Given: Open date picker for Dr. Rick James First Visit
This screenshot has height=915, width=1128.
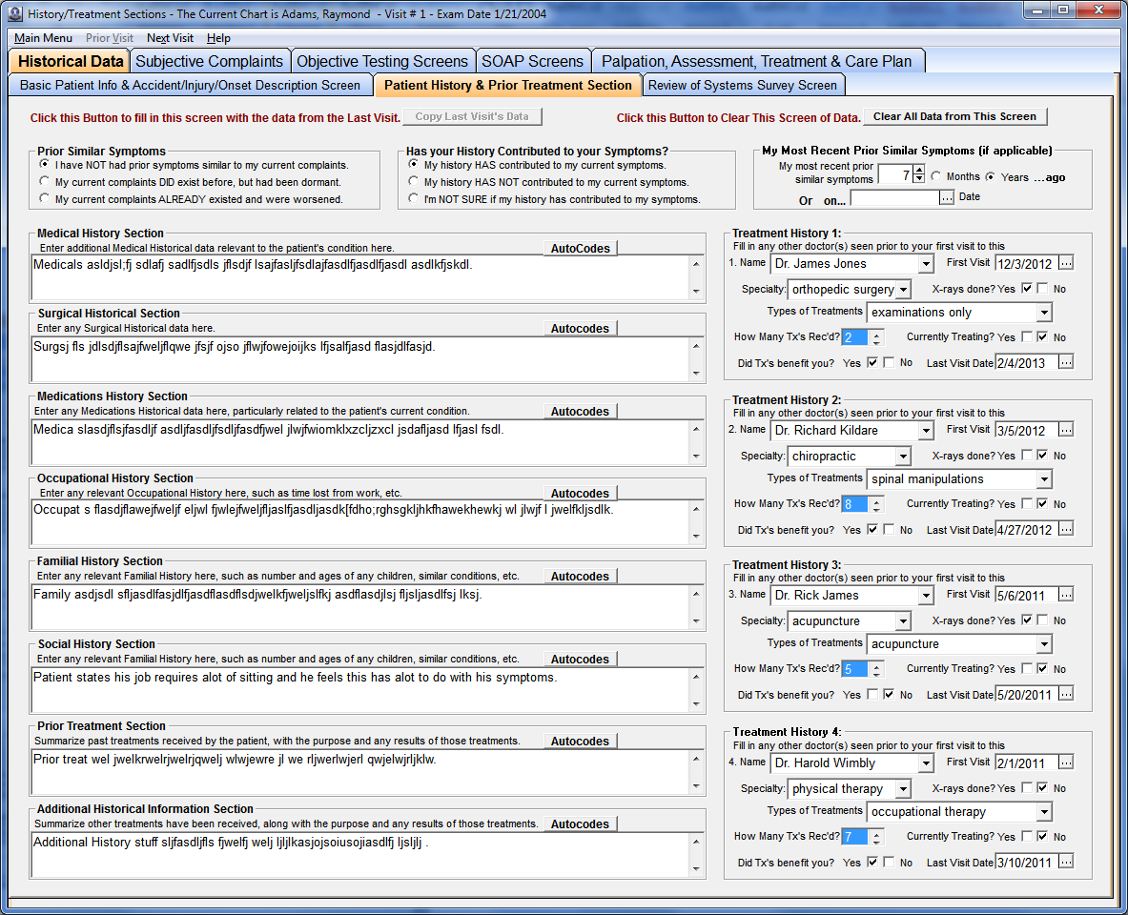Looking at the screenshot, I should click(x=1065, y=594).
